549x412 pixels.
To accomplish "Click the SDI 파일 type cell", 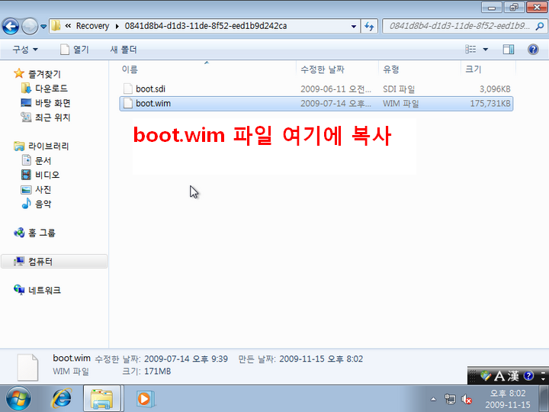I will click(x=399, y=89).
